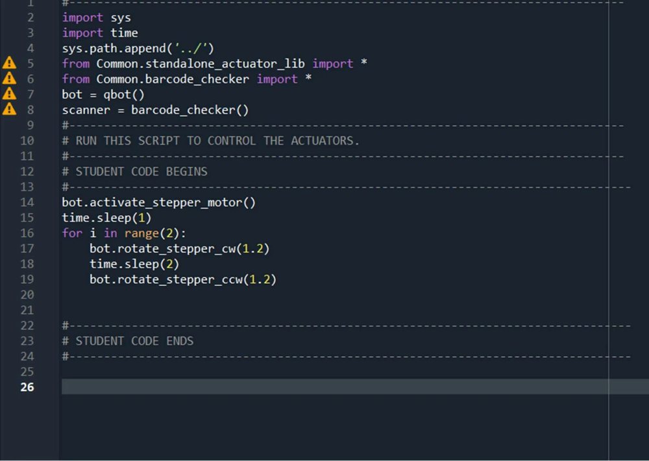
Task: Click the dashed comment on line 24
Action: pyautogui.click(x=347, y=357)
